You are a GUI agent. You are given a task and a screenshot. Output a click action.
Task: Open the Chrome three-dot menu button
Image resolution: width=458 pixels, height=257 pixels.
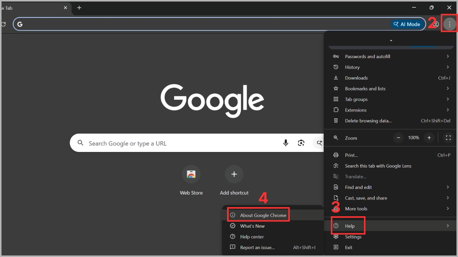point(450,24)
